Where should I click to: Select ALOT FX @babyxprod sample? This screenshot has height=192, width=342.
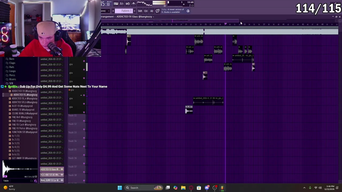pyautogui.click(x=22, y=106)
